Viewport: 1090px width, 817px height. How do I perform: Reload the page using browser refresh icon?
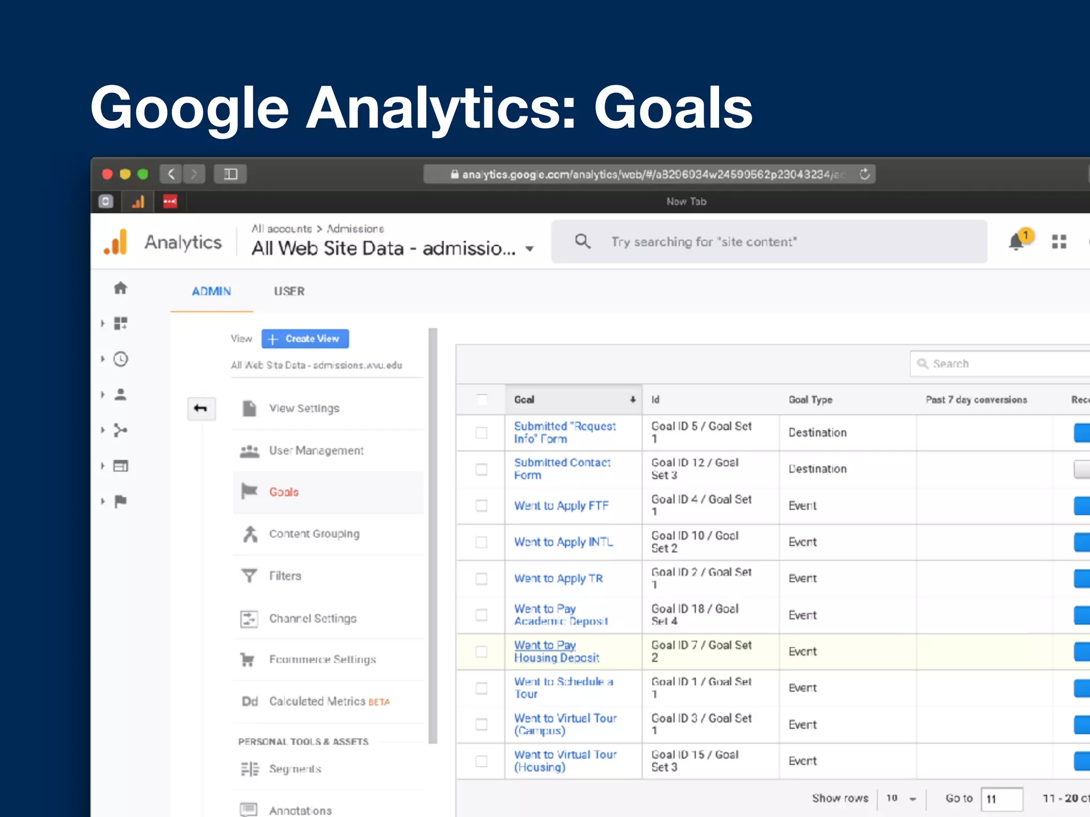pos(864,174)
